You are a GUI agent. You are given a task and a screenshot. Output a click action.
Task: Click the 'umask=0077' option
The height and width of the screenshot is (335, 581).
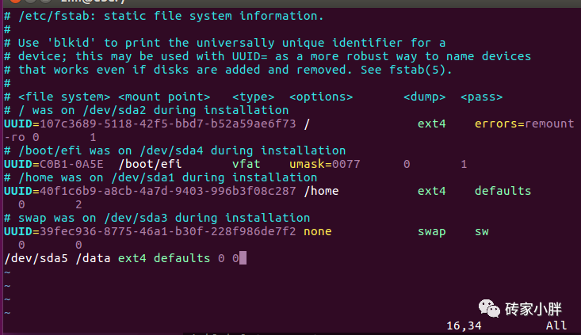[x=325, y=164]
